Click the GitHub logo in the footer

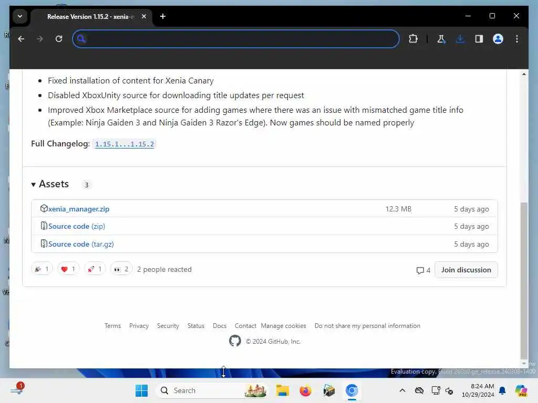(x=235, y=341)
